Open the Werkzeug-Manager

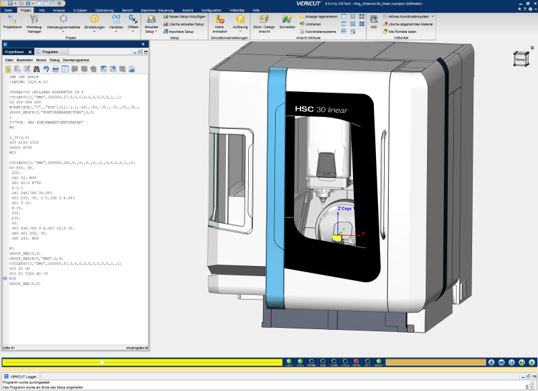(x=34, y=24)
